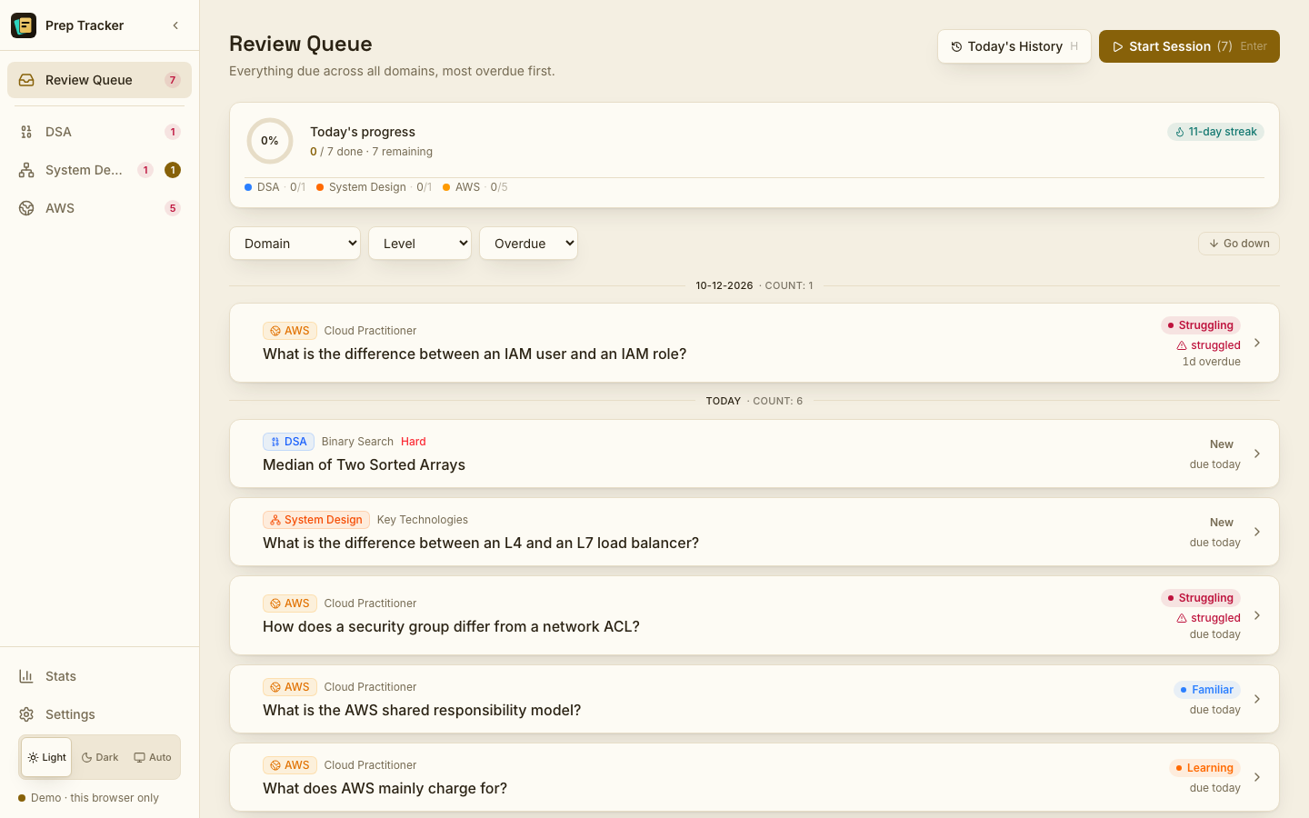Click the System Design tag on load balancer card
Screen dimensions: 1309x818
pos(316,520)
